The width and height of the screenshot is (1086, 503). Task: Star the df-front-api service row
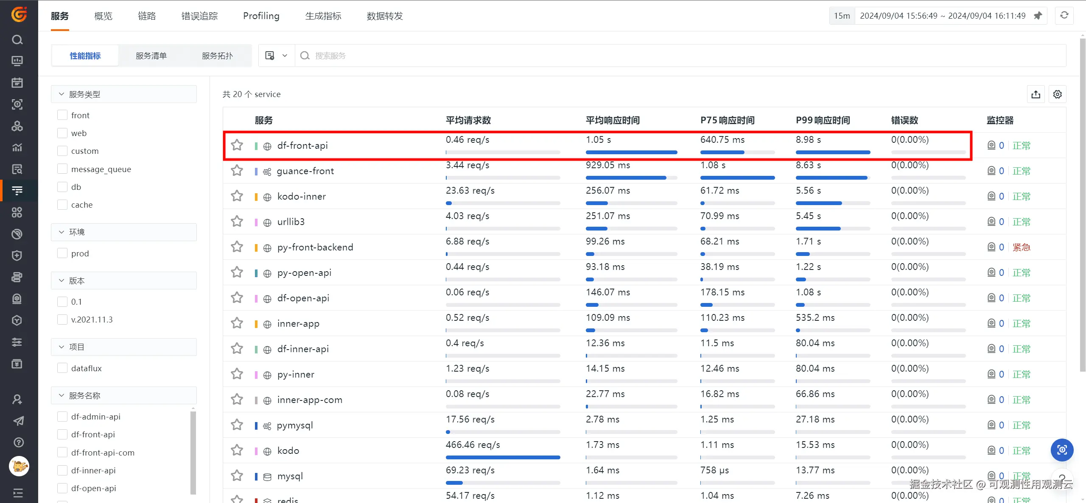pyautogui.click(x=237, y=145)
